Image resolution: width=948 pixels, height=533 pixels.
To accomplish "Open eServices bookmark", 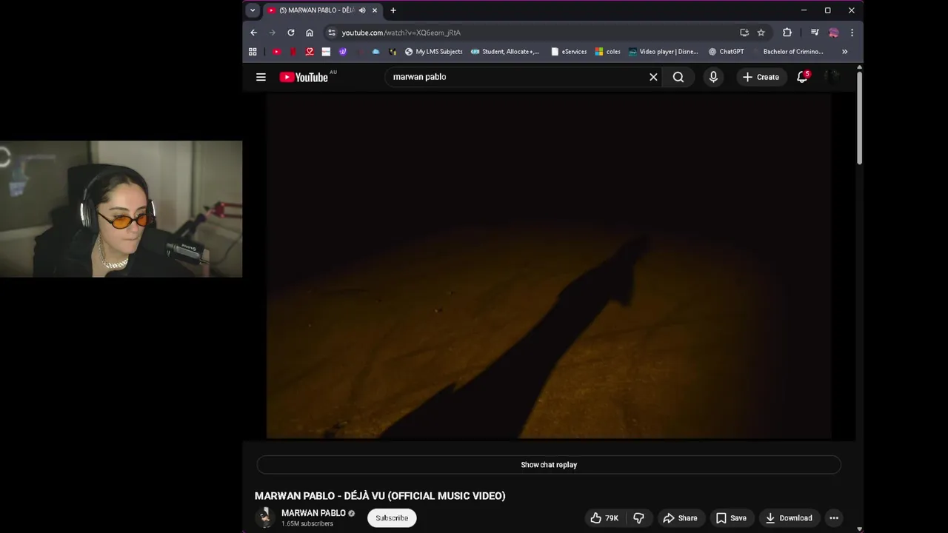I will pos(569,52).
